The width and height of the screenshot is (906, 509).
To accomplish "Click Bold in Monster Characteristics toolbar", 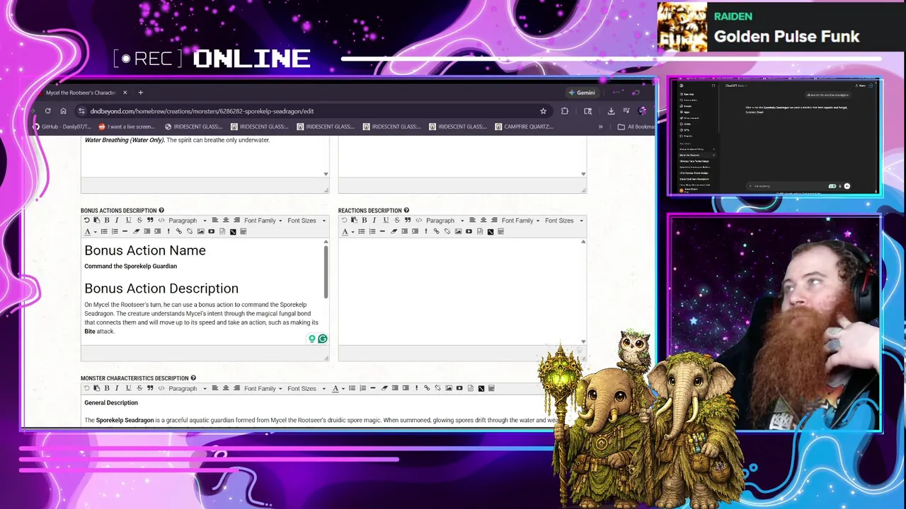I will [107, 388].
